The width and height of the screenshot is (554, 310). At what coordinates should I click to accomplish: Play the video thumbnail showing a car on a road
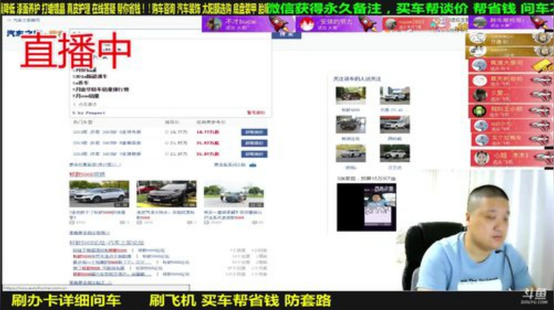pos(234,193)
